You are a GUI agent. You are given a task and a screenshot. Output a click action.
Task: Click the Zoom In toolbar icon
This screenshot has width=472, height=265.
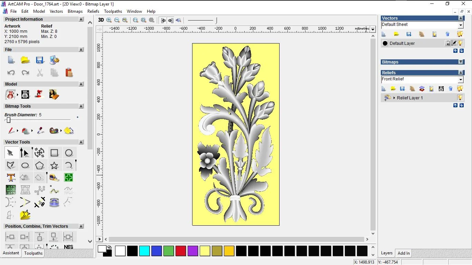(x=109, y=20)
